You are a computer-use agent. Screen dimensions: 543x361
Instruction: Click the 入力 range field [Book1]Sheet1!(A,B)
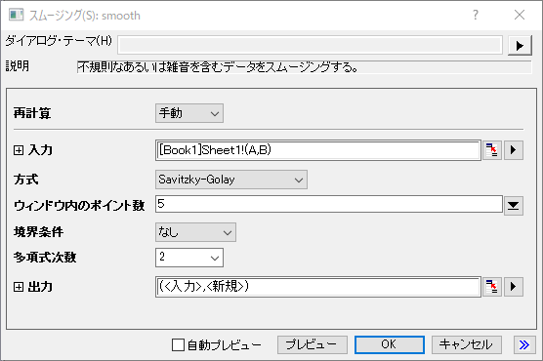[x=318, y=150]
